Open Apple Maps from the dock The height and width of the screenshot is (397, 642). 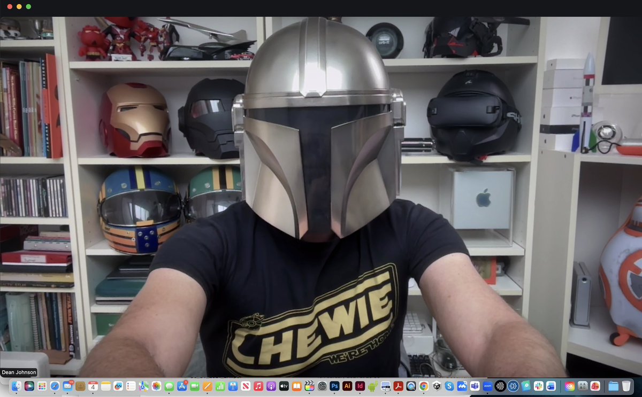pyautogui.click(x=144, y=386)
